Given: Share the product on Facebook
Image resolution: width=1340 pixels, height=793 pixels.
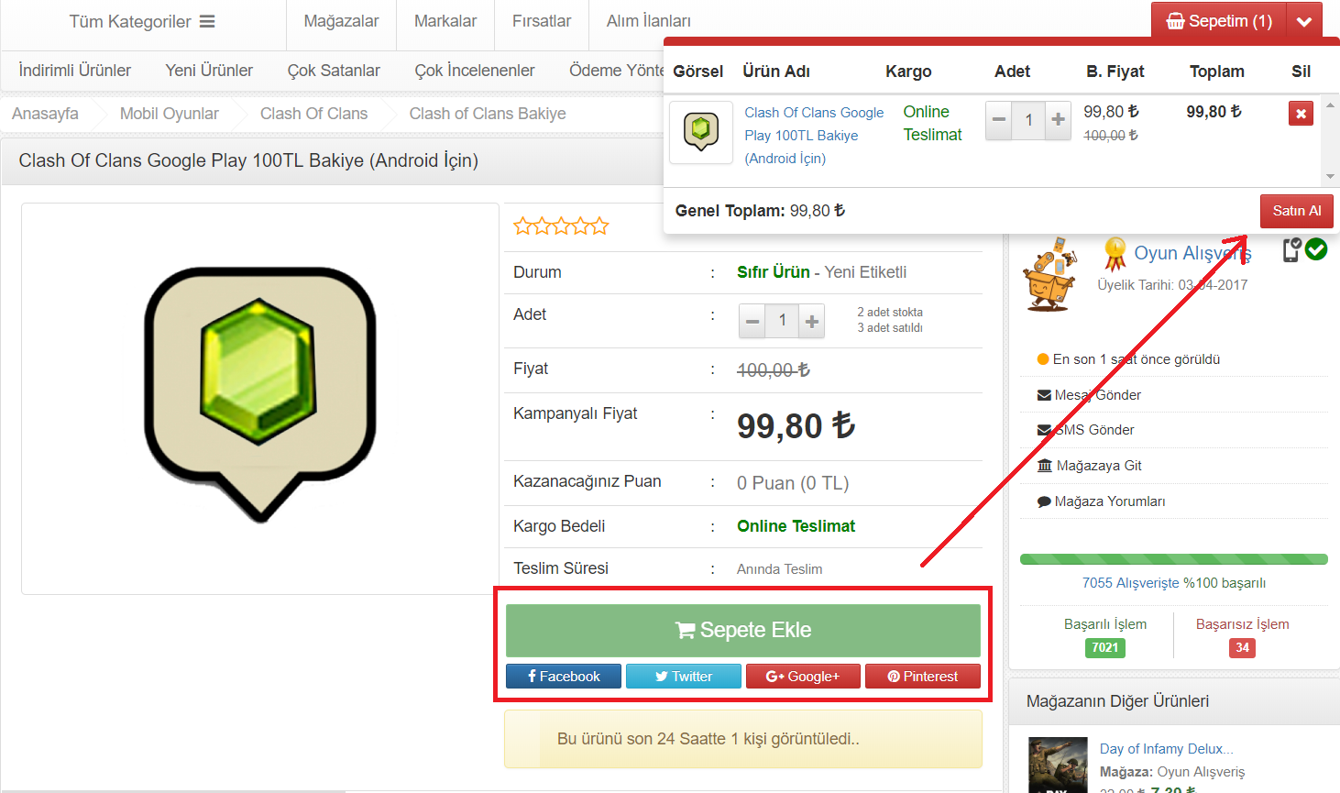Looking at the screenshot, I should pos(564,677).
